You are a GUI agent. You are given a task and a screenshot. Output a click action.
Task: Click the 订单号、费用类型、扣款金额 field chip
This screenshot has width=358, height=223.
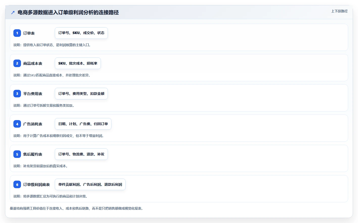[x=81, y=94]
